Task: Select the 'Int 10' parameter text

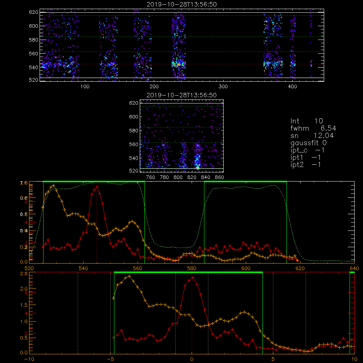Action: click(x=307, y=121)
